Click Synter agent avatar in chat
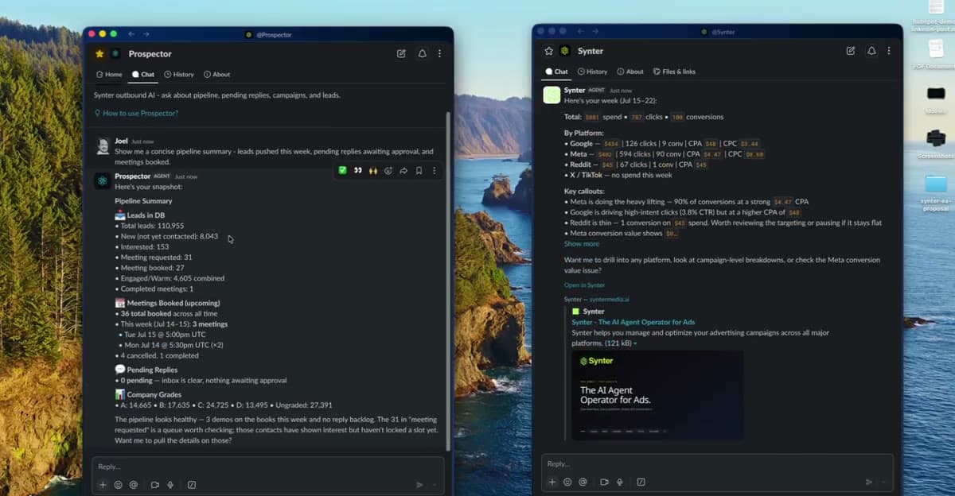955x496 pixels. pyautogui.click(x=552, y=95)
